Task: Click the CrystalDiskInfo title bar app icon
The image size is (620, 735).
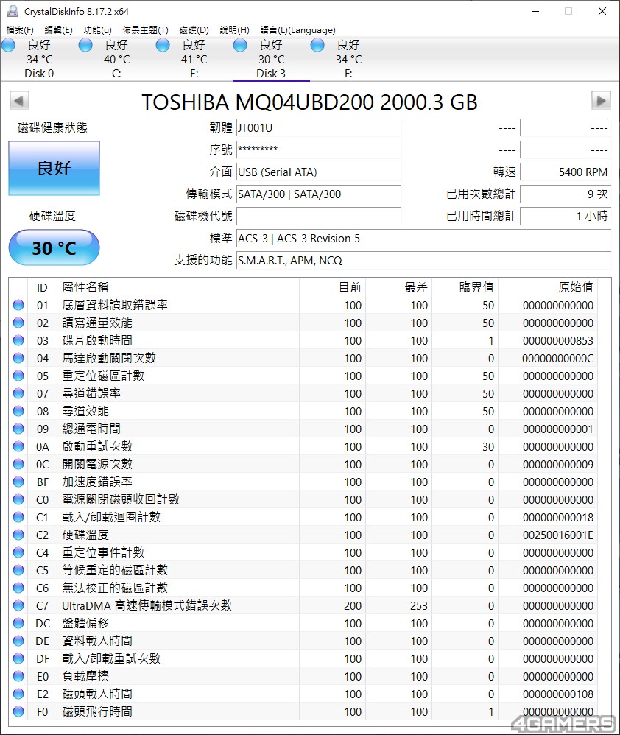Action: click(x=13, y=11)
